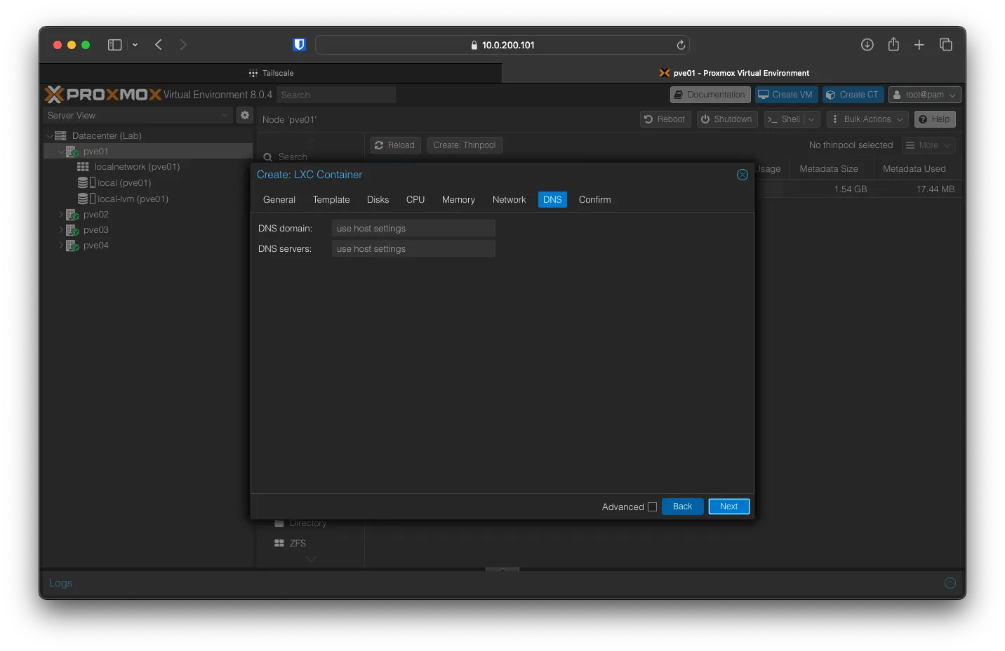Click the Safari share icon

(x=893, y=44)
